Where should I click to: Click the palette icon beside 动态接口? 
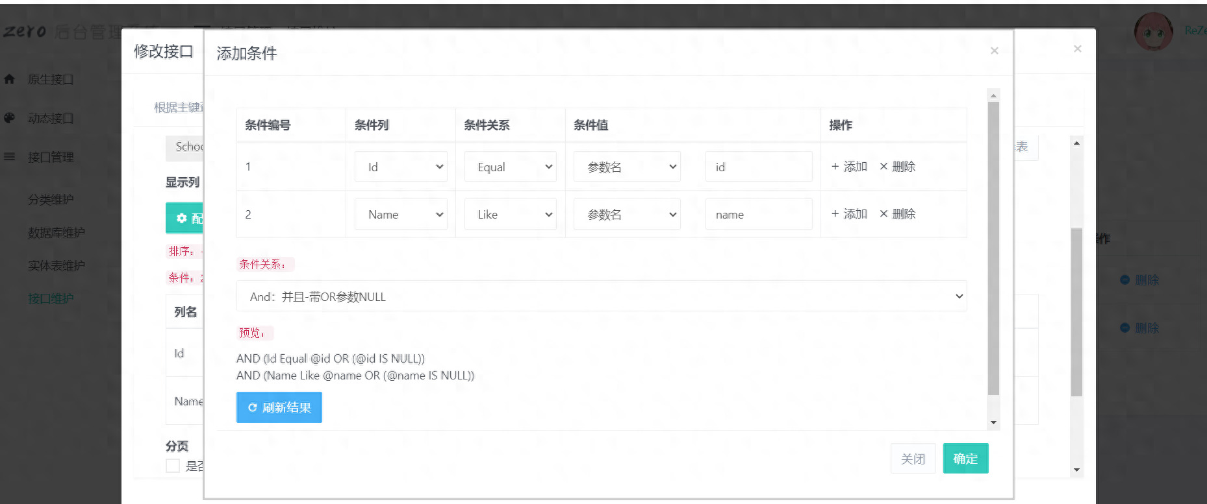[9, 118]
